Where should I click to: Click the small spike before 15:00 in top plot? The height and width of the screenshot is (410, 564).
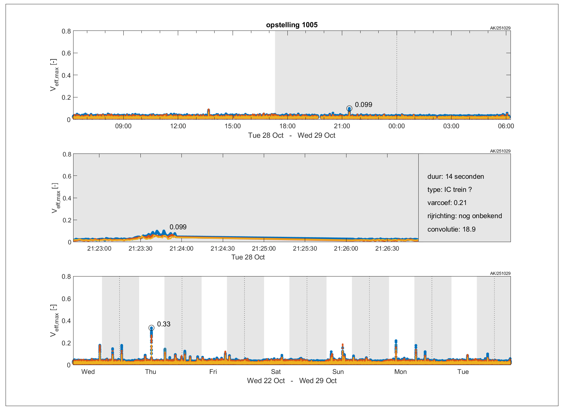(x=208, y=111)
